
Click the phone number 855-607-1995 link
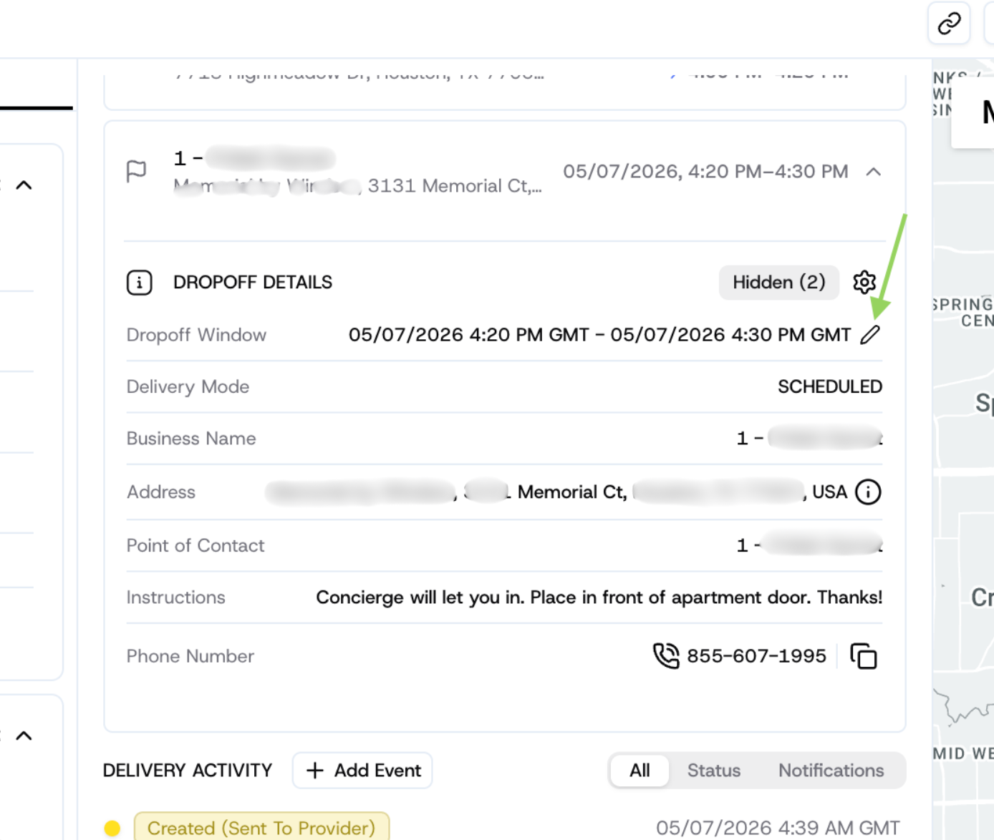click(x=756, y=656)
